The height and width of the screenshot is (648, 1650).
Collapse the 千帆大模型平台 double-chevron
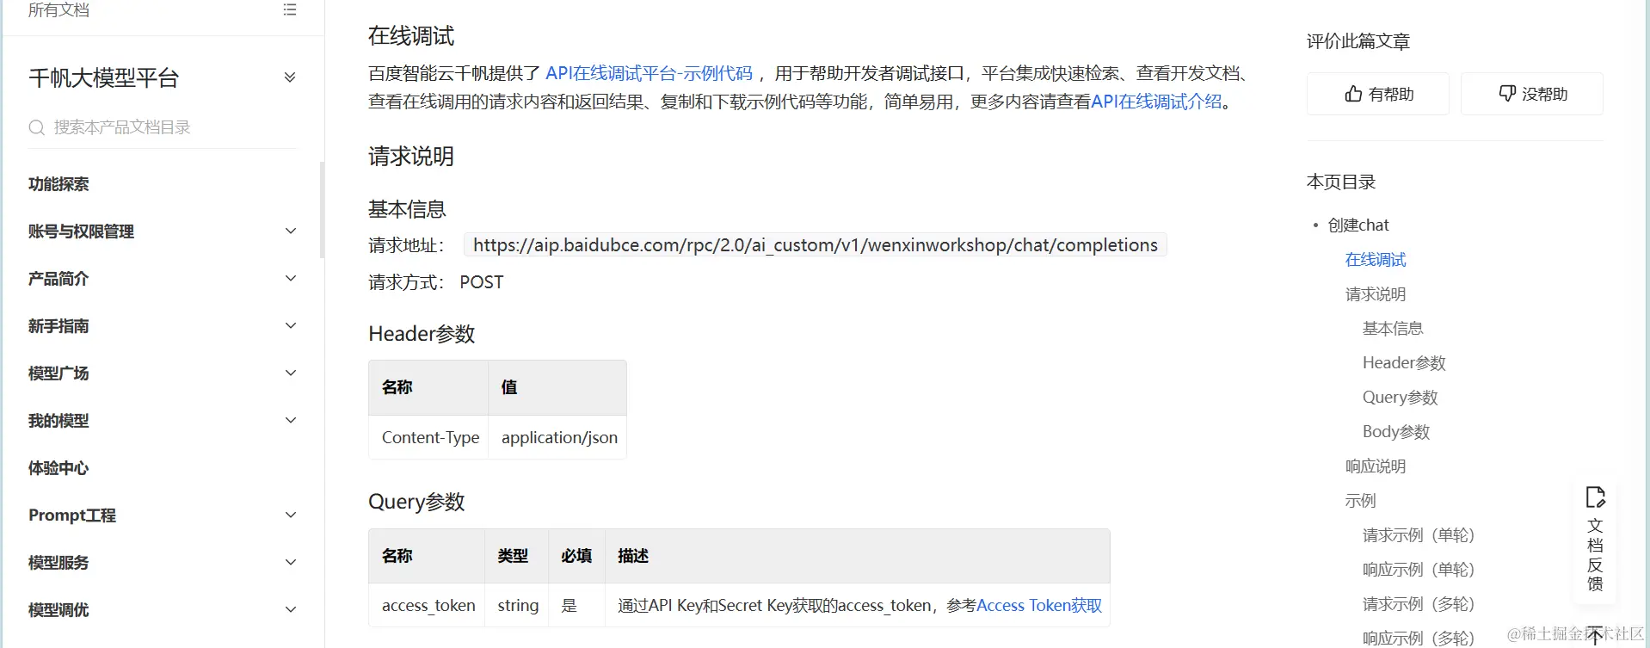click(x=290, y=77)
